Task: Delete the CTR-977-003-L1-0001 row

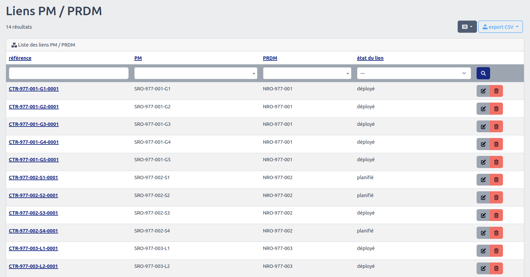Action: [x=496, y=251]
